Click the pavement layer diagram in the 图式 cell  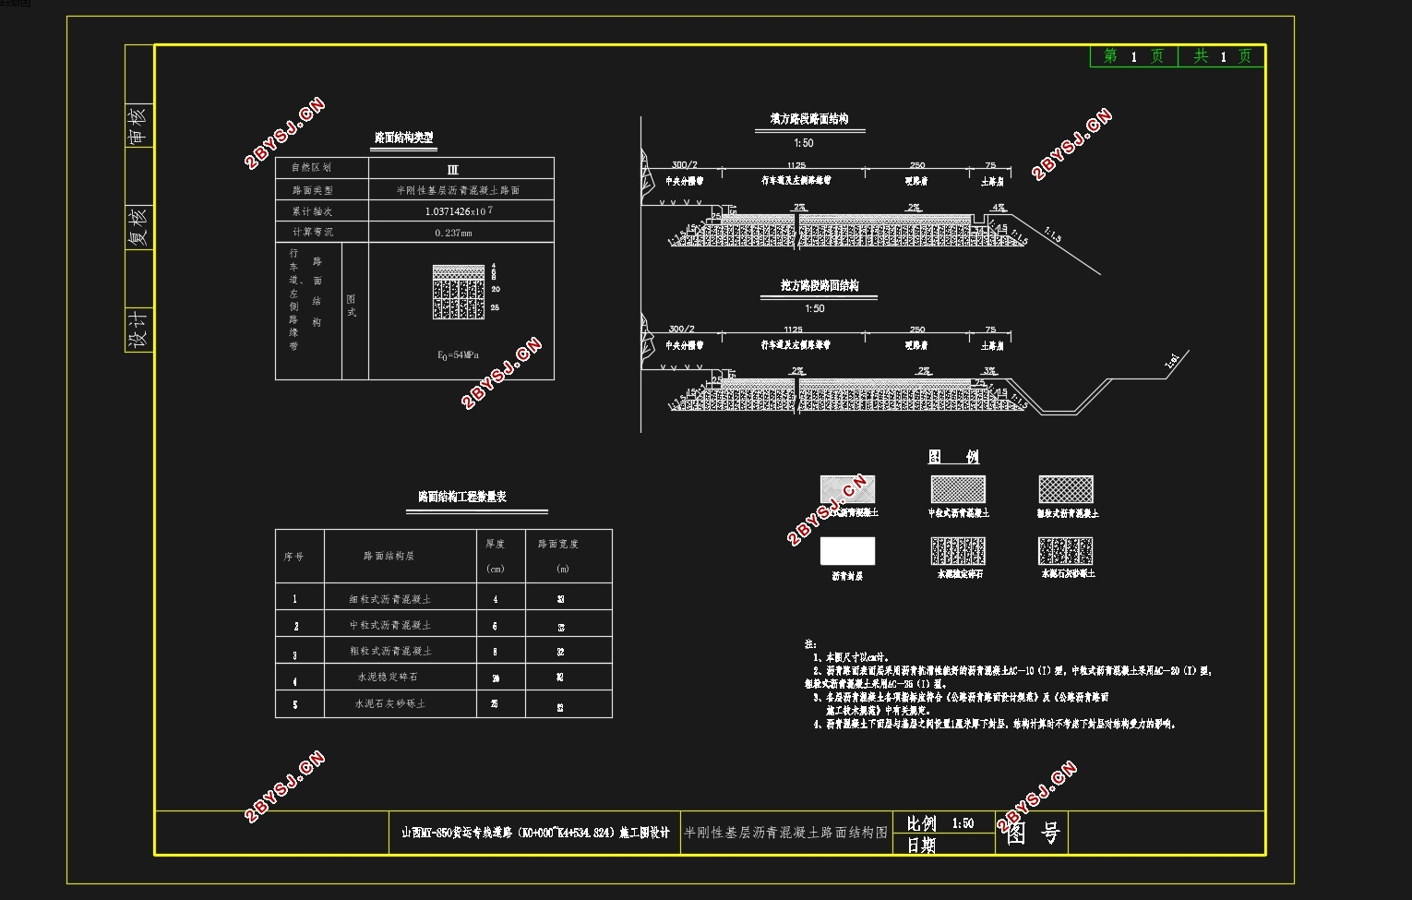tap(459, 292)
